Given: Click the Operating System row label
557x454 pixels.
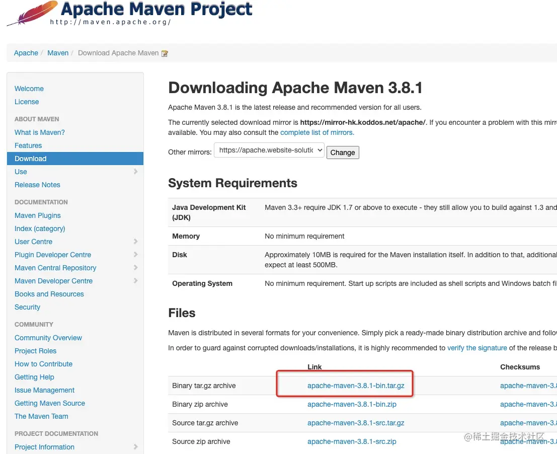Looking at the screenshot, I should coord(202,283).
